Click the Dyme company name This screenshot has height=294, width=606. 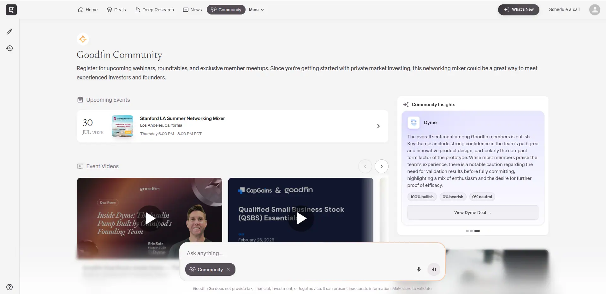(430, 123)
